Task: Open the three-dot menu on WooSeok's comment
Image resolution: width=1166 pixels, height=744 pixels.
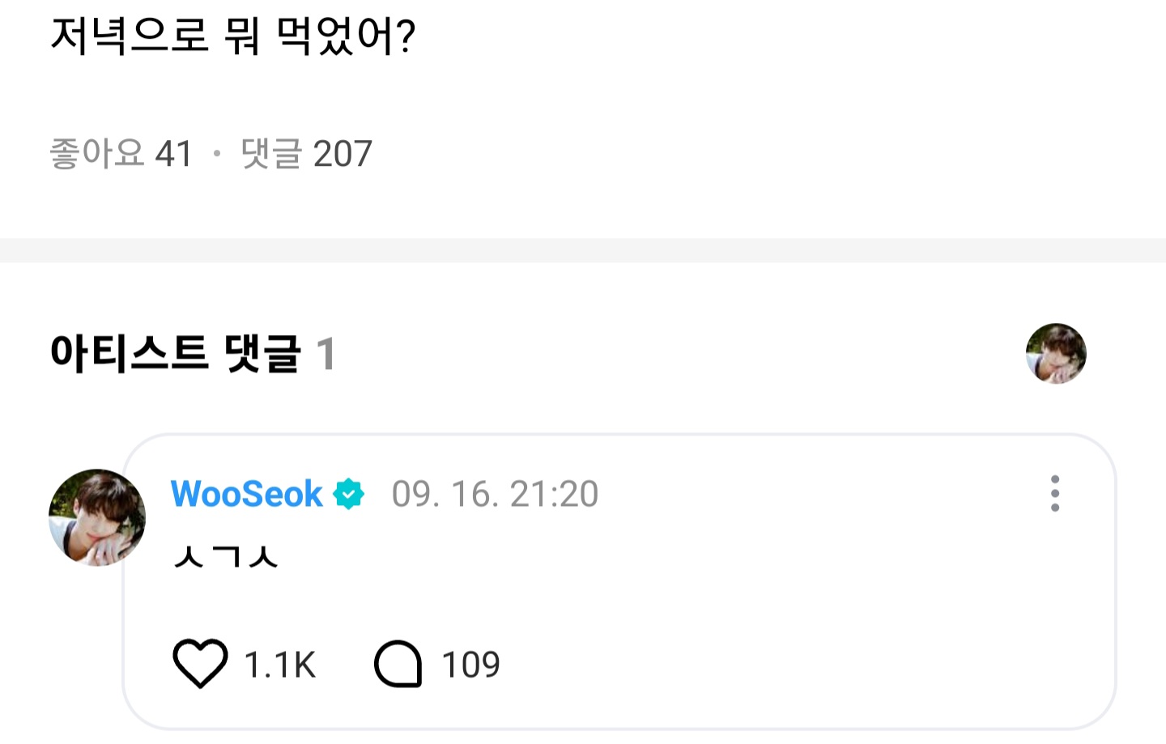Action: [x=1054, y=493]
